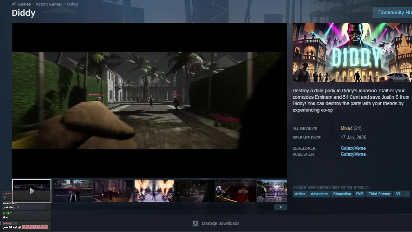
Task: Select the red barrel screenshot thumbnail
Action: [236, 191]
